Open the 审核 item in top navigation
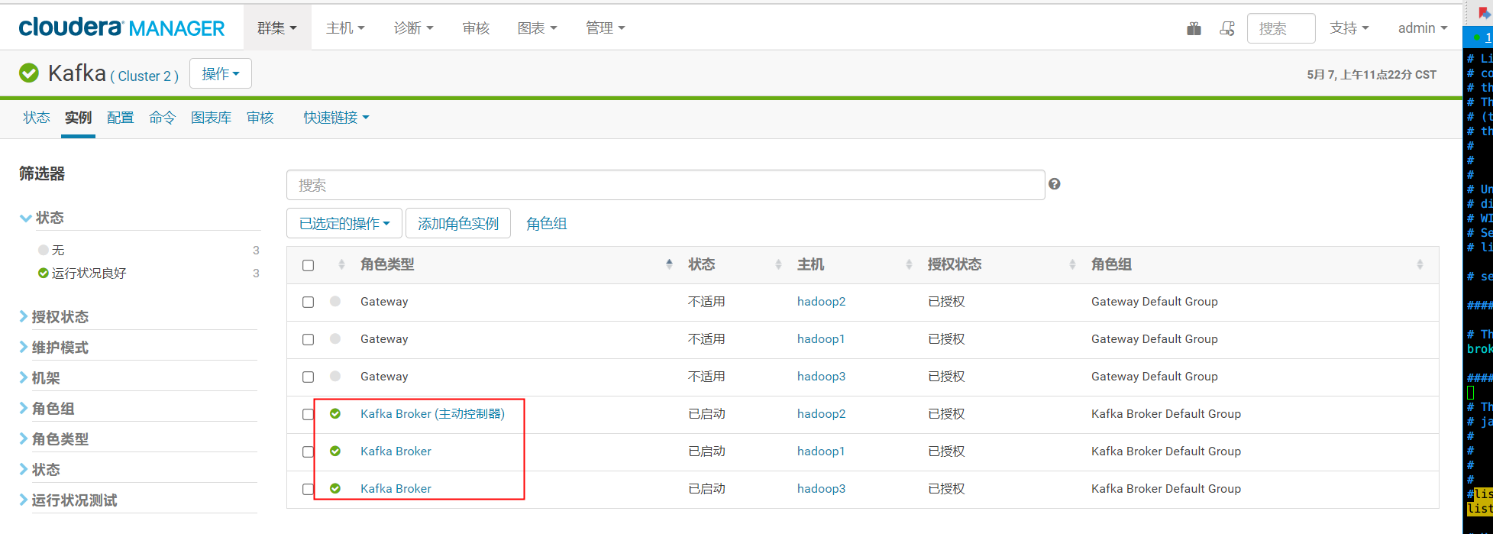 tap(476, 28)
